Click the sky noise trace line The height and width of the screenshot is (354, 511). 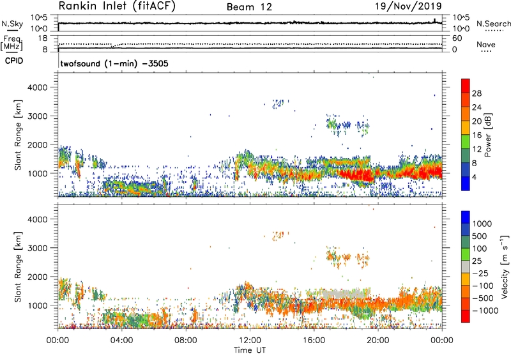[x=250, y=23]
